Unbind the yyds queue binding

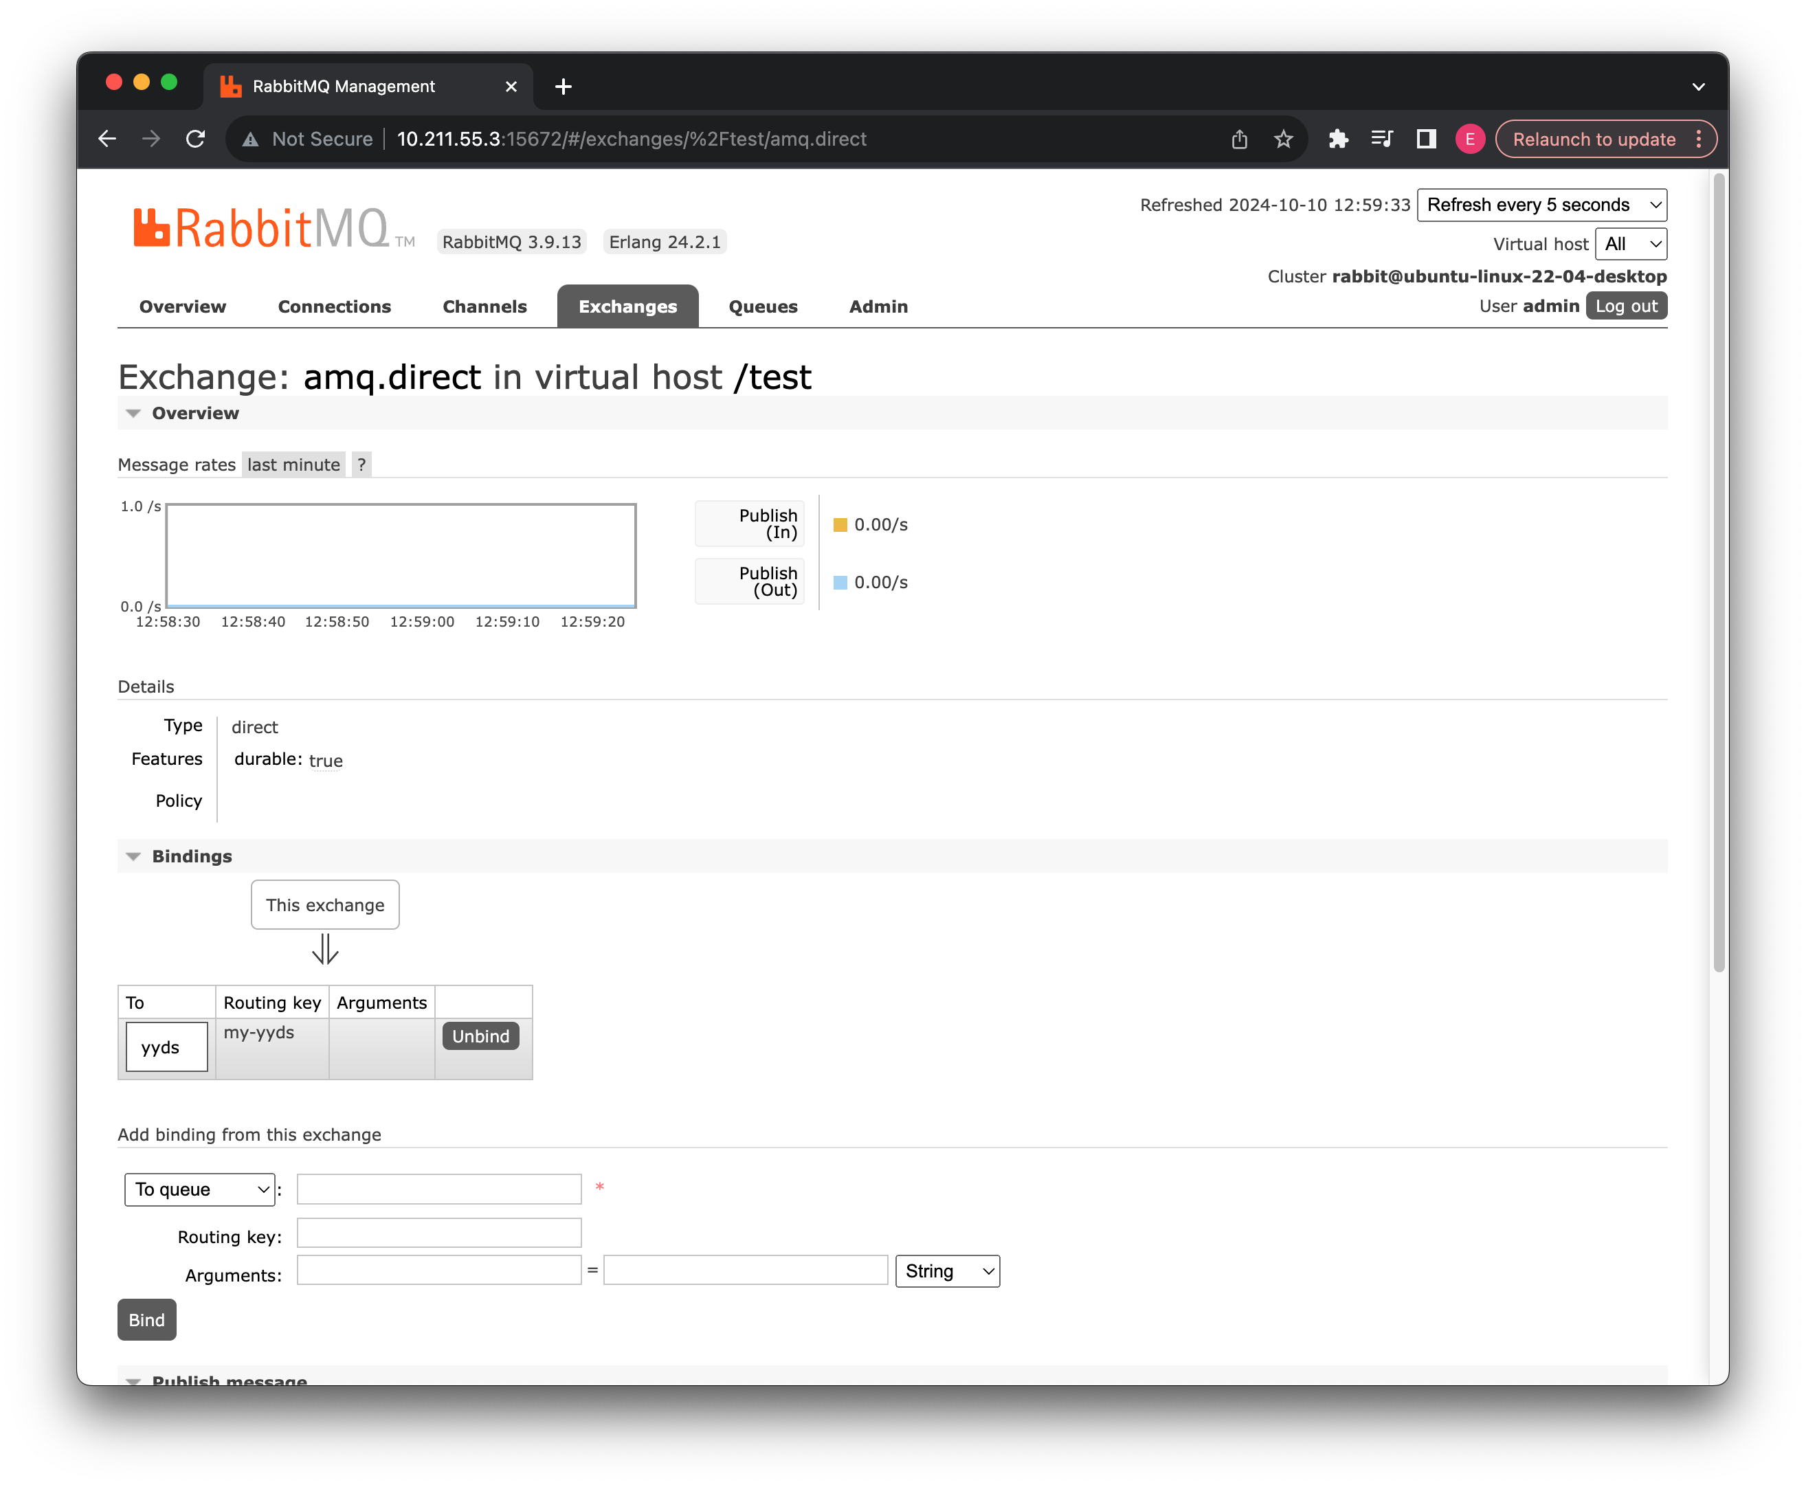480,1036
